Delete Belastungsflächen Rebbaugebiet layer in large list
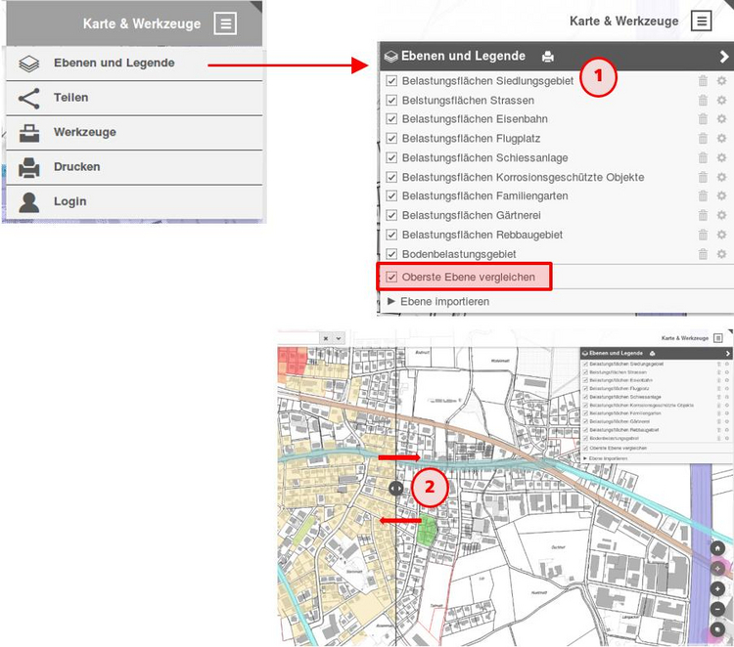This screenshot has width=734, height=647. click(x=703, y=235)
